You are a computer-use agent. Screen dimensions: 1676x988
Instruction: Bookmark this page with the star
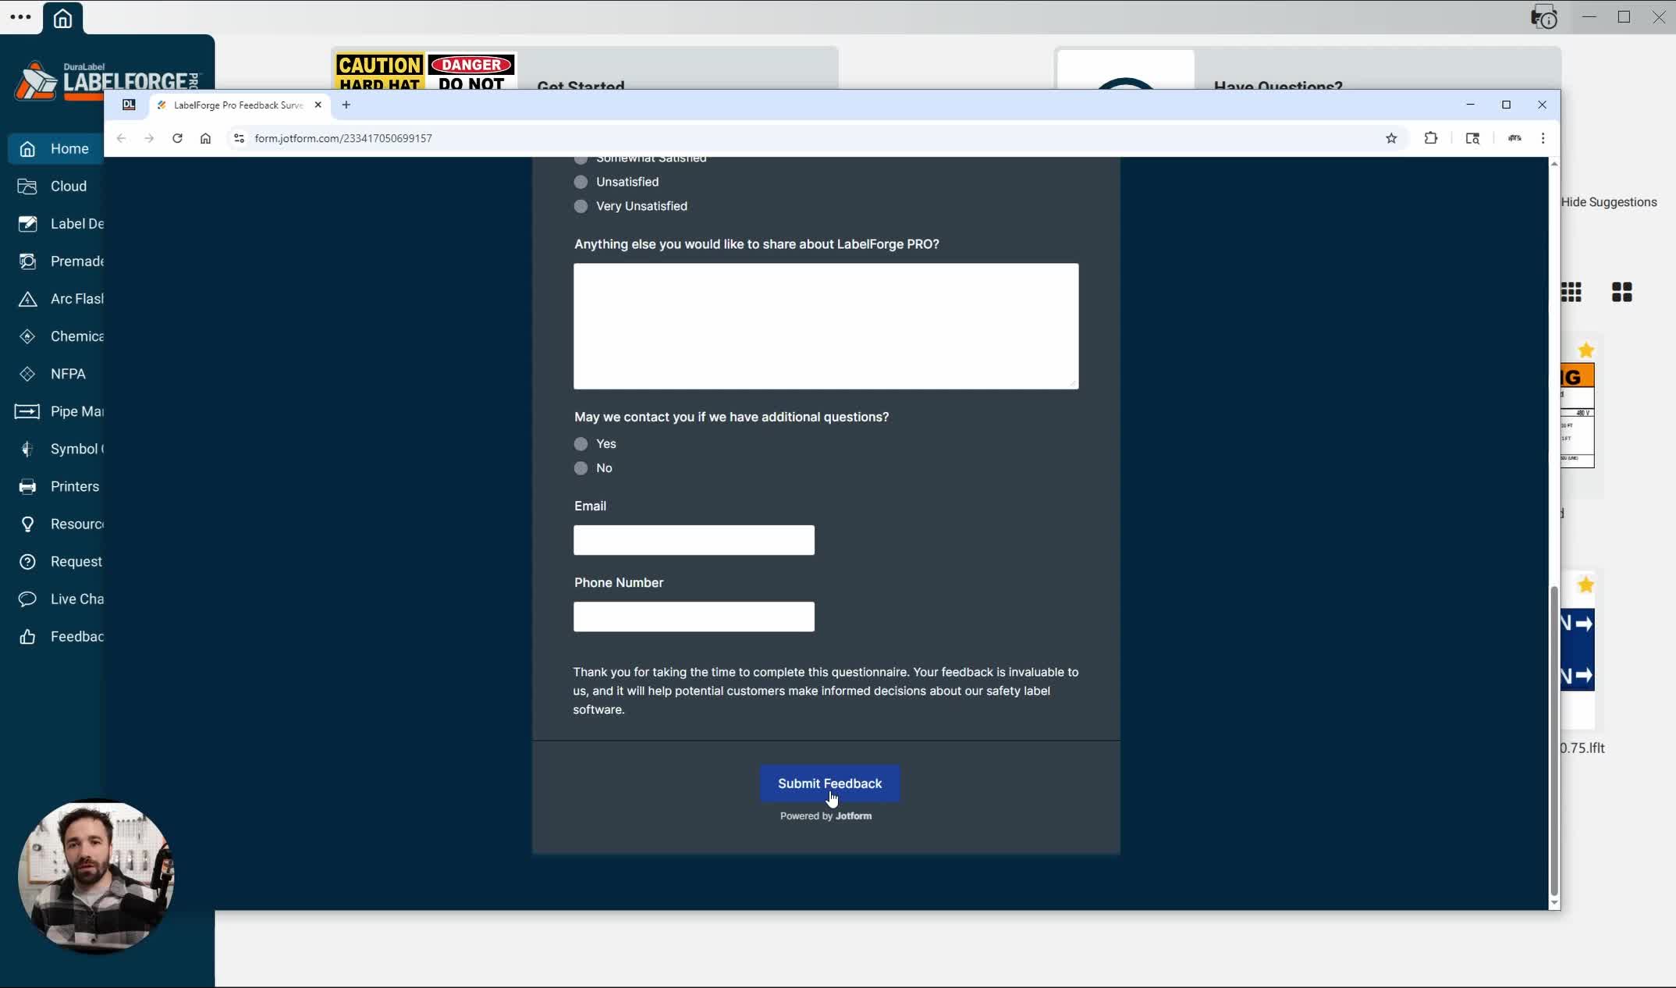(x=1391, y=138)
